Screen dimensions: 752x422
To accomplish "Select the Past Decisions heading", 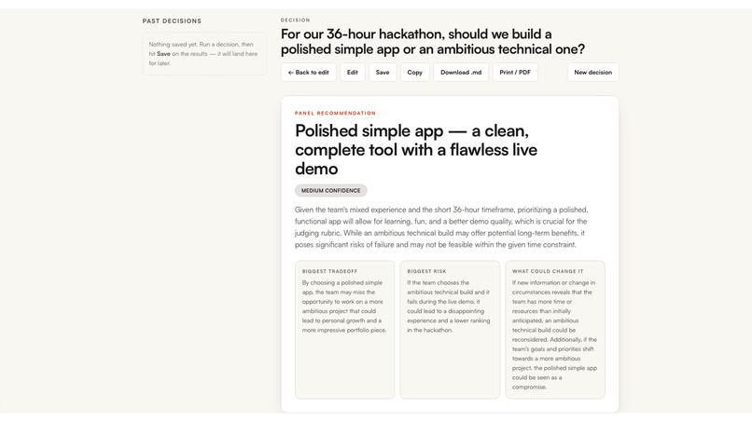I will pyautogui.click(x=172, y=21).
